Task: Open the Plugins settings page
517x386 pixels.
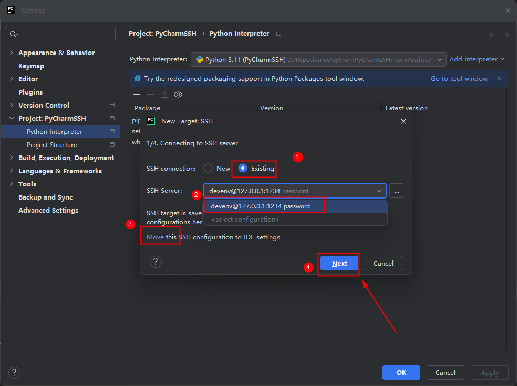Action: (x=29, y=92)
